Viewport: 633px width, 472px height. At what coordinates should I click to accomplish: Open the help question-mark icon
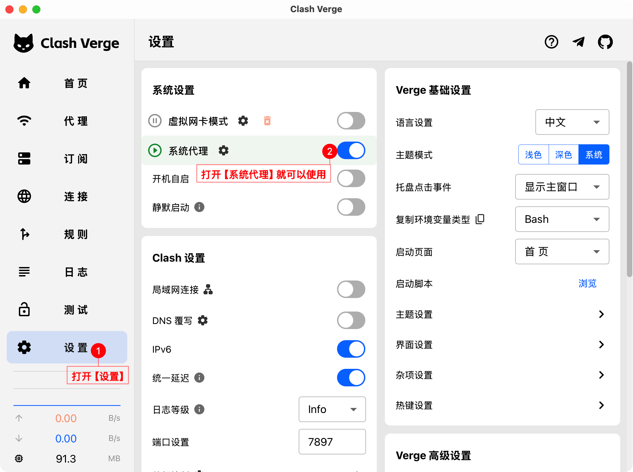(552, 42)
